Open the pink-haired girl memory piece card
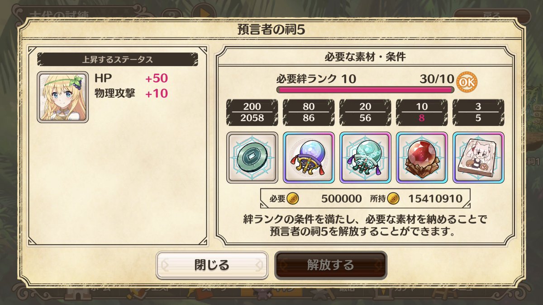543x305 pixels. [x=478, y=157]
